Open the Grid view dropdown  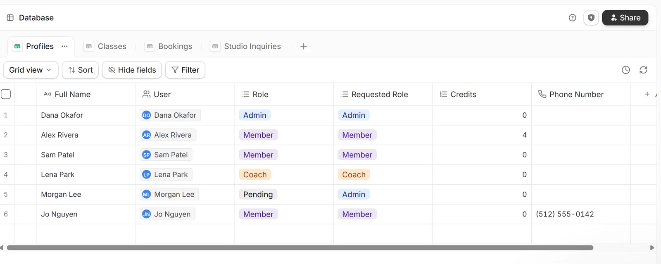[31, 70]
